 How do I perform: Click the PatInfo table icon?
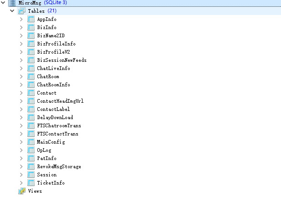pos(31,158)
